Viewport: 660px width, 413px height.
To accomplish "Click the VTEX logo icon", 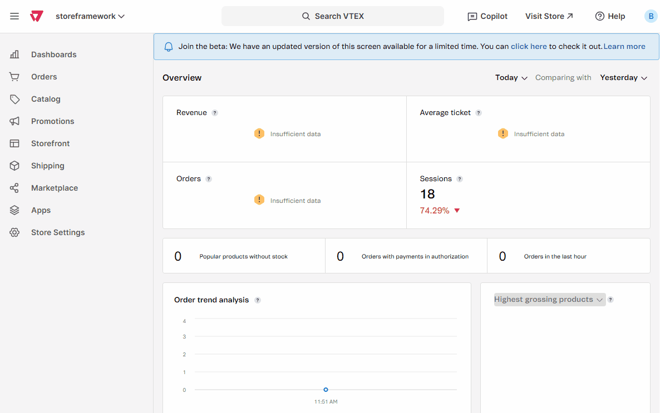I will 37,16.
